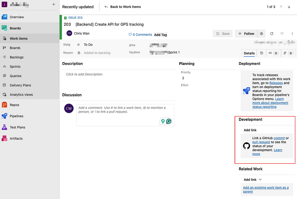This screenshot has width=297, height=199.
Task: Open Pipelines from the sidebar
Action: point(16,116)
